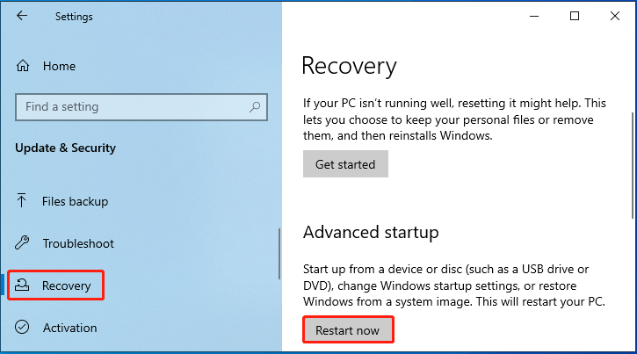Go back using the arrow beside Settings
This screenshot has width=637, height=354.
(x=22, y=16)
